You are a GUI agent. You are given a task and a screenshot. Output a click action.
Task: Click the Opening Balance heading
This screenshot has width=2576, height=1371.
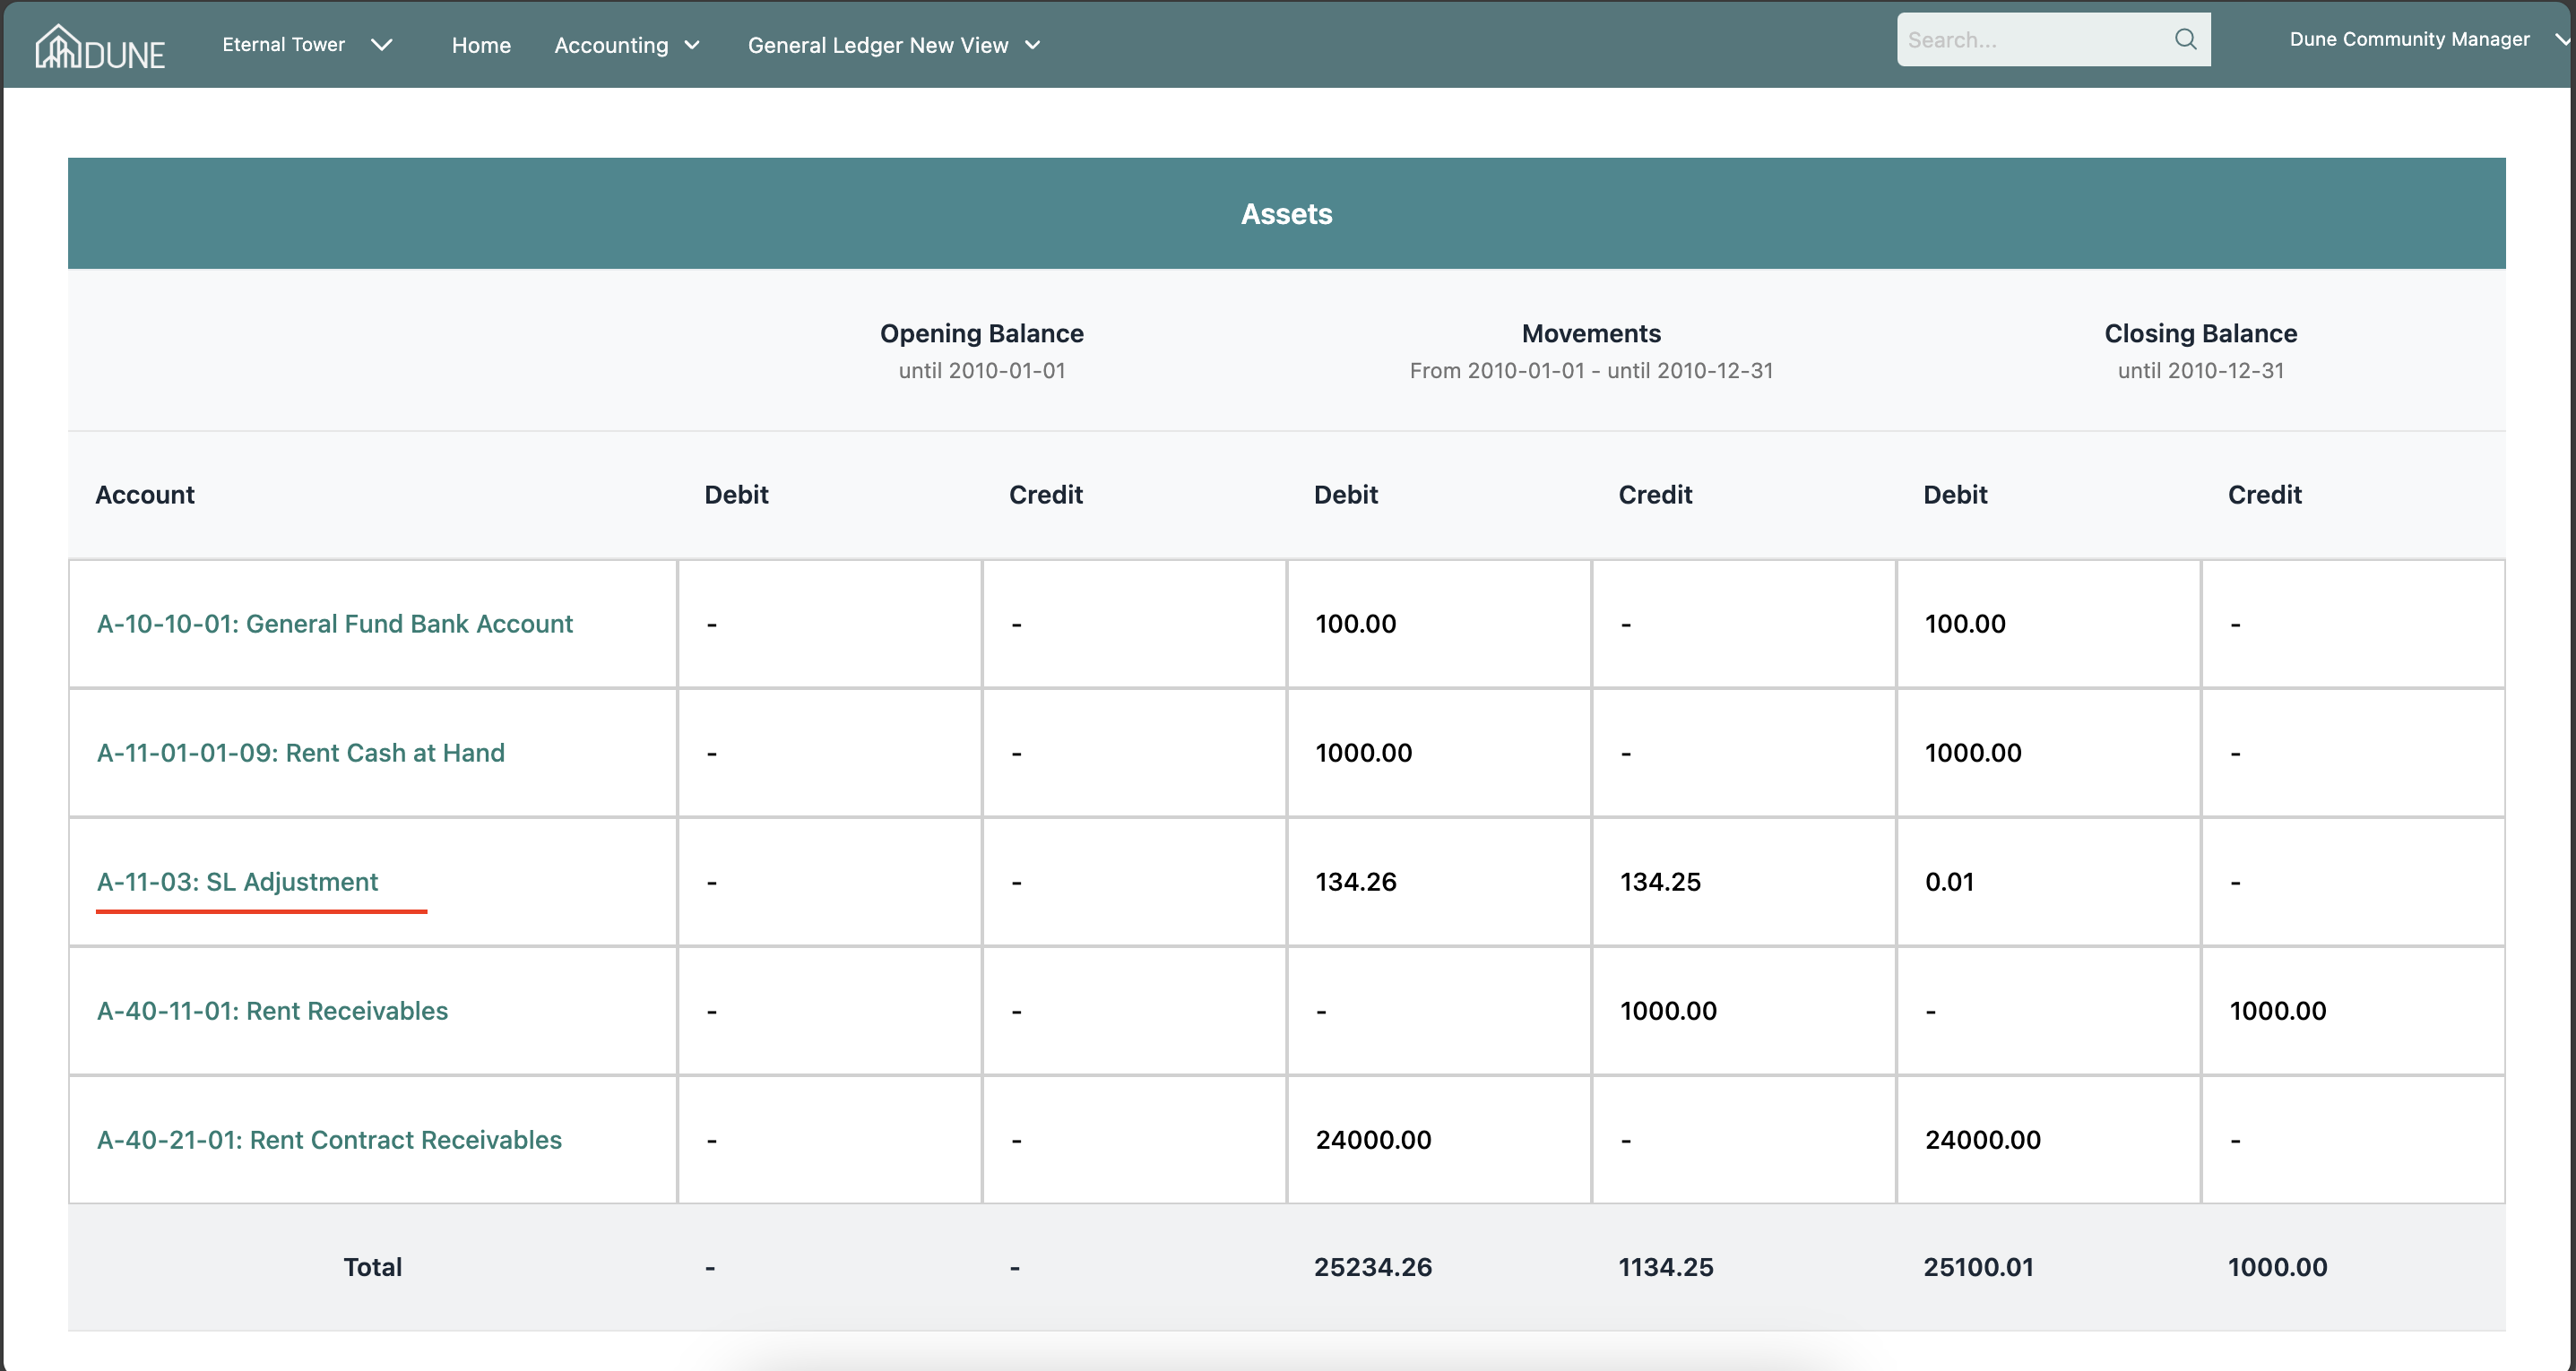click(x=981, y=334)
